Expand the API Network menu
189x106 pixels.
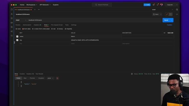tap(45, 5)
